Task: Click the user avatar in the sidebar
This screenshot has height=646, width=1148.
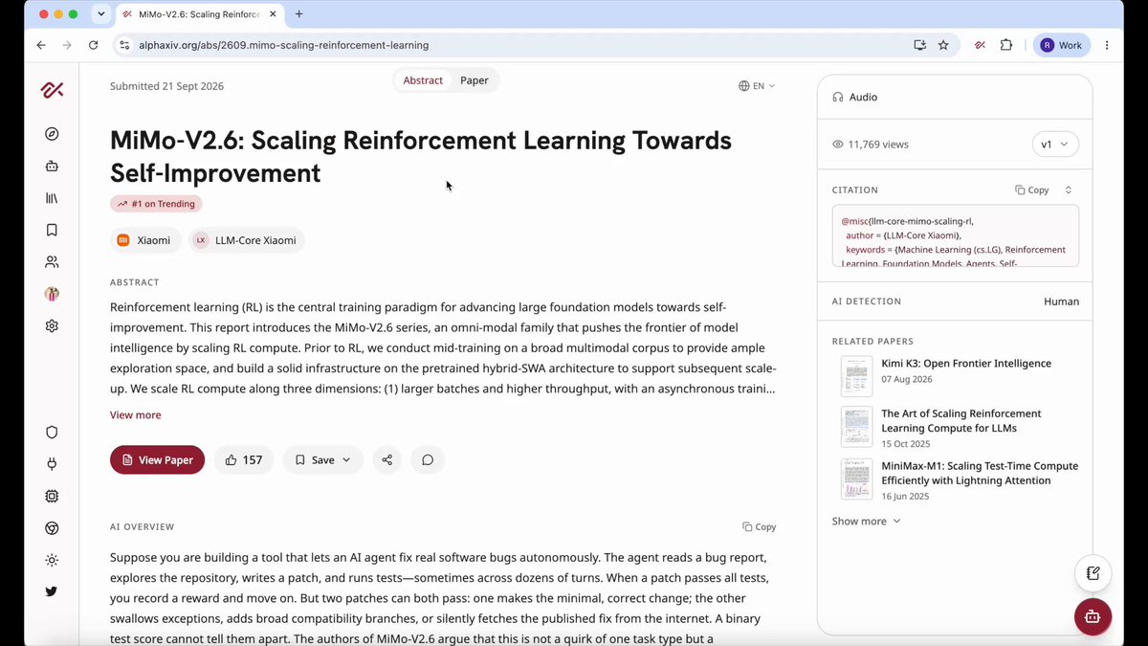Action: tap(52, 294)
